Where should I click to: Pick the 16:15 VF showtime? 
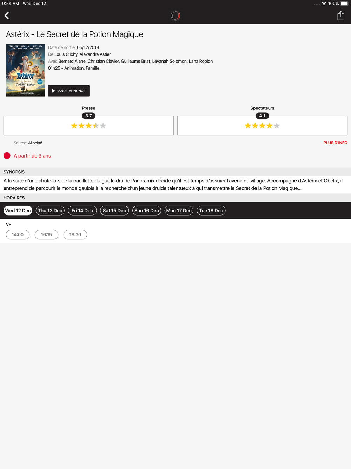click(x=46, y=234)
